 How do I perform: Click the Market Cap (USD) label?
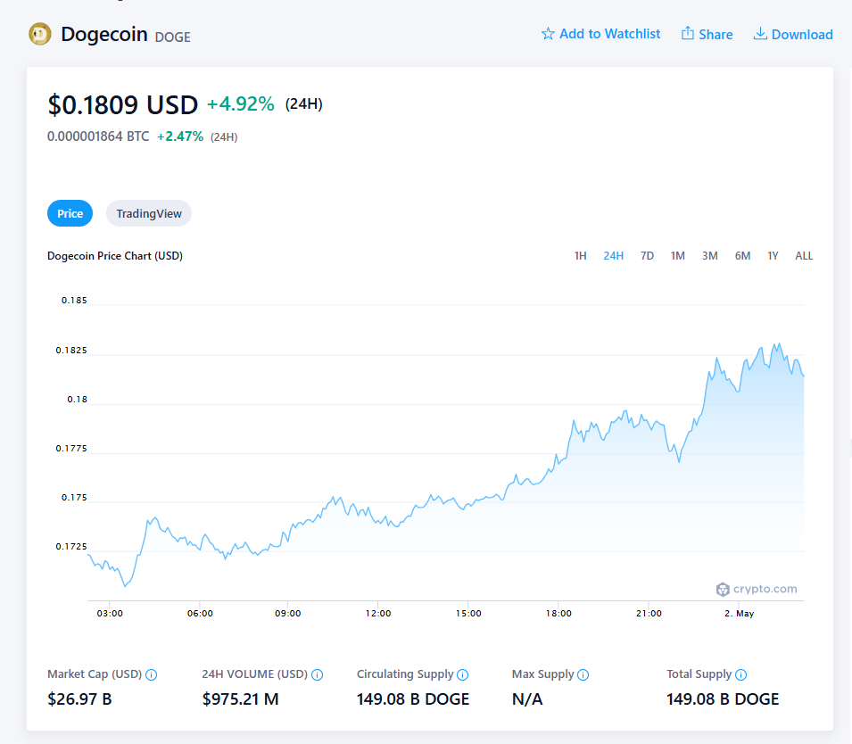click(95, 674)
